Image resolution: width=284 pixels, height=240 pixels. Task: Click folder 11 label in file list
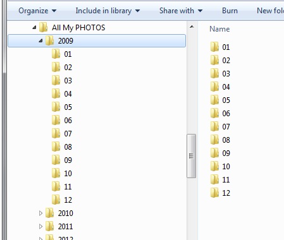coord(226,180)
